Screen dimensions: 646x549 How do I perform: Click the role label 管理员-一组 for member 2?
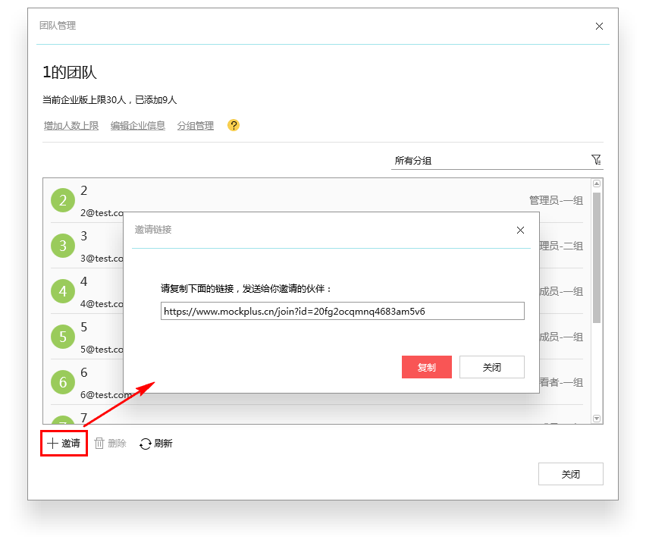click(557, 201)
